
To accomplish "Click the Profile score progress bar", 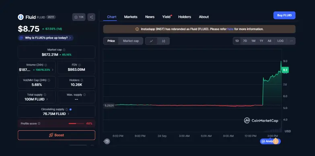I will click(76, 123).
